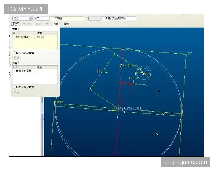
Task: Open the 尺寸 pattern type dropdown
Action: click(x=30, y=18)
